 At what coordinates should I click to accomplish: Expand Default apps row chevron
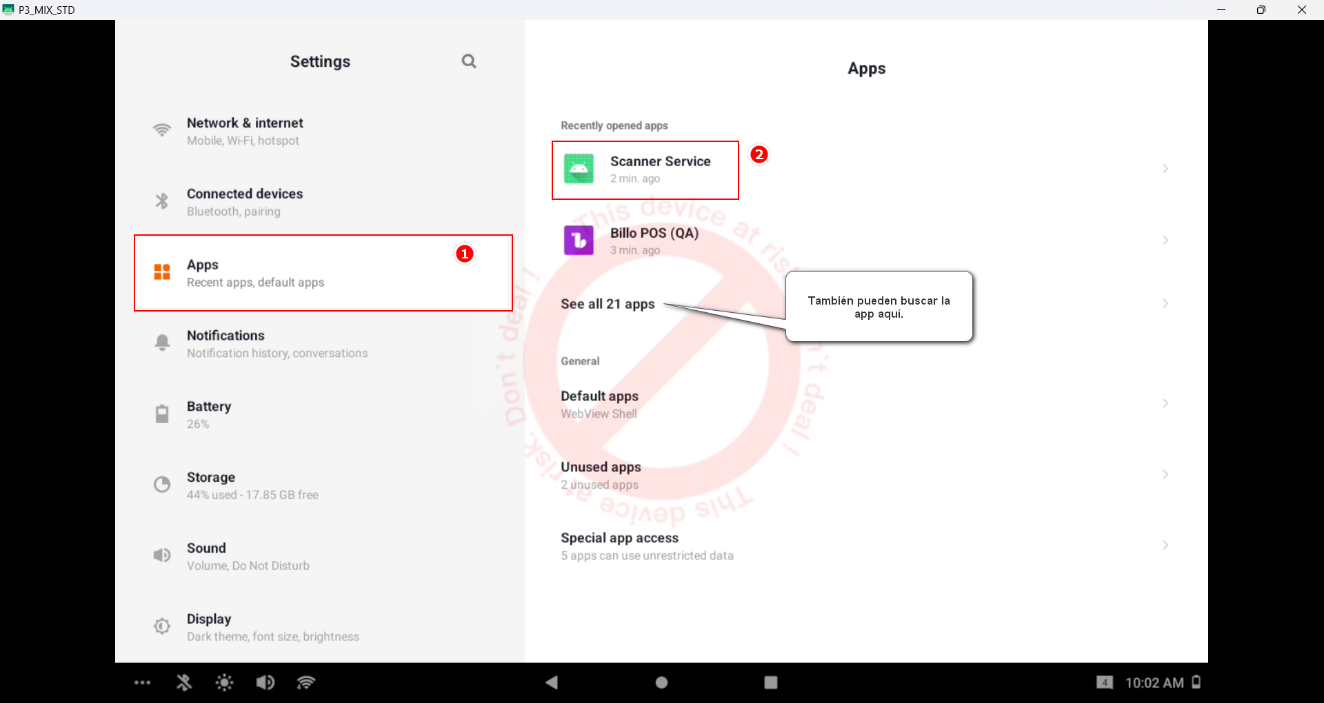click(x=1165, y=404)
